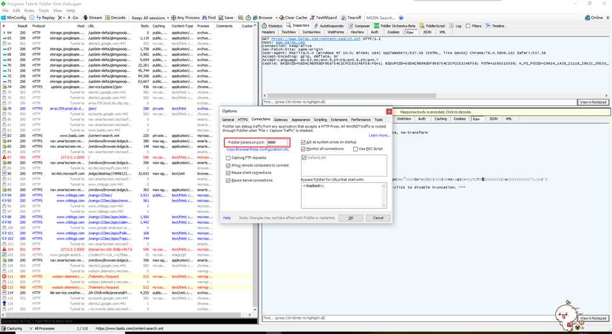The image size is (612, 334).
Task: Toggle Stream mode in toolbar
Action: (x=92, y=18)
